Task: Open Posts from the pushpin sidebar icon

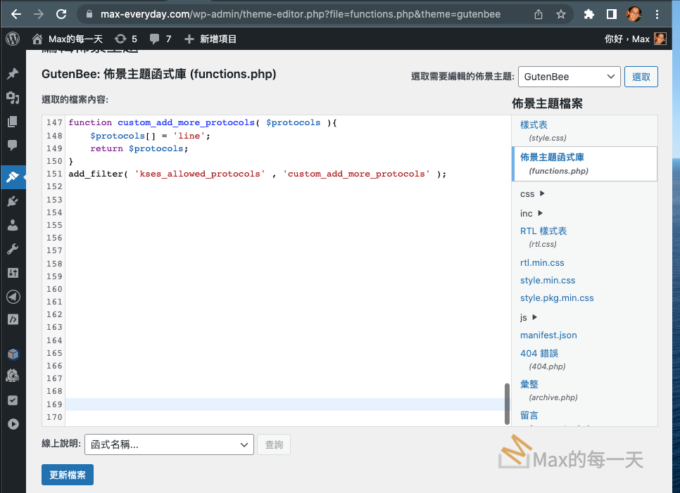Action: pyautogui.click(x=12, y=74)
